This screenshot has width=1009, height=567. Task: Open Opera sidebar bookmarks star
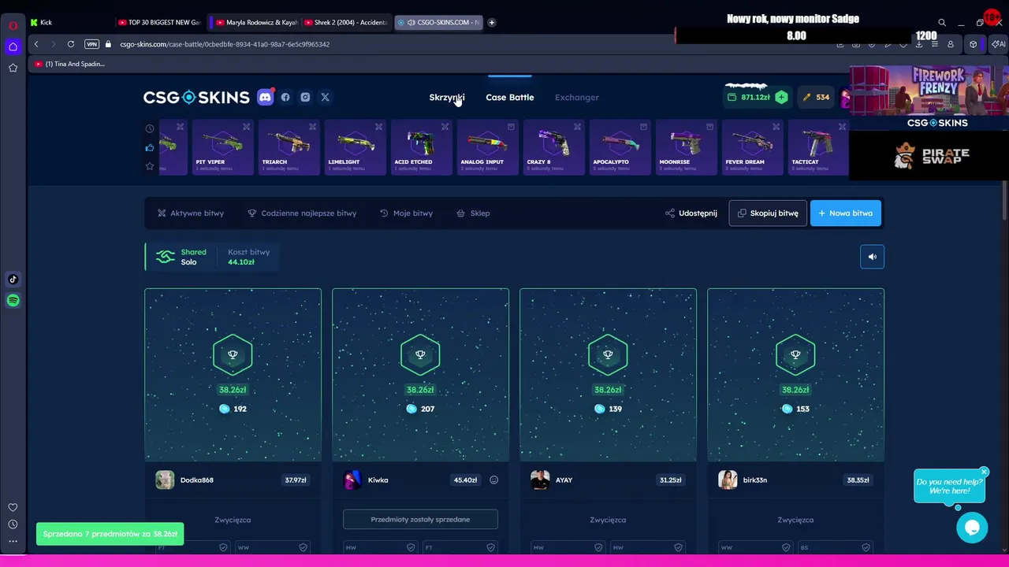[x=13, y=69]
